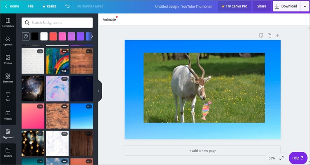310x165 pixels.
Task: Open options on white marble background
Action: click(64, 134)
